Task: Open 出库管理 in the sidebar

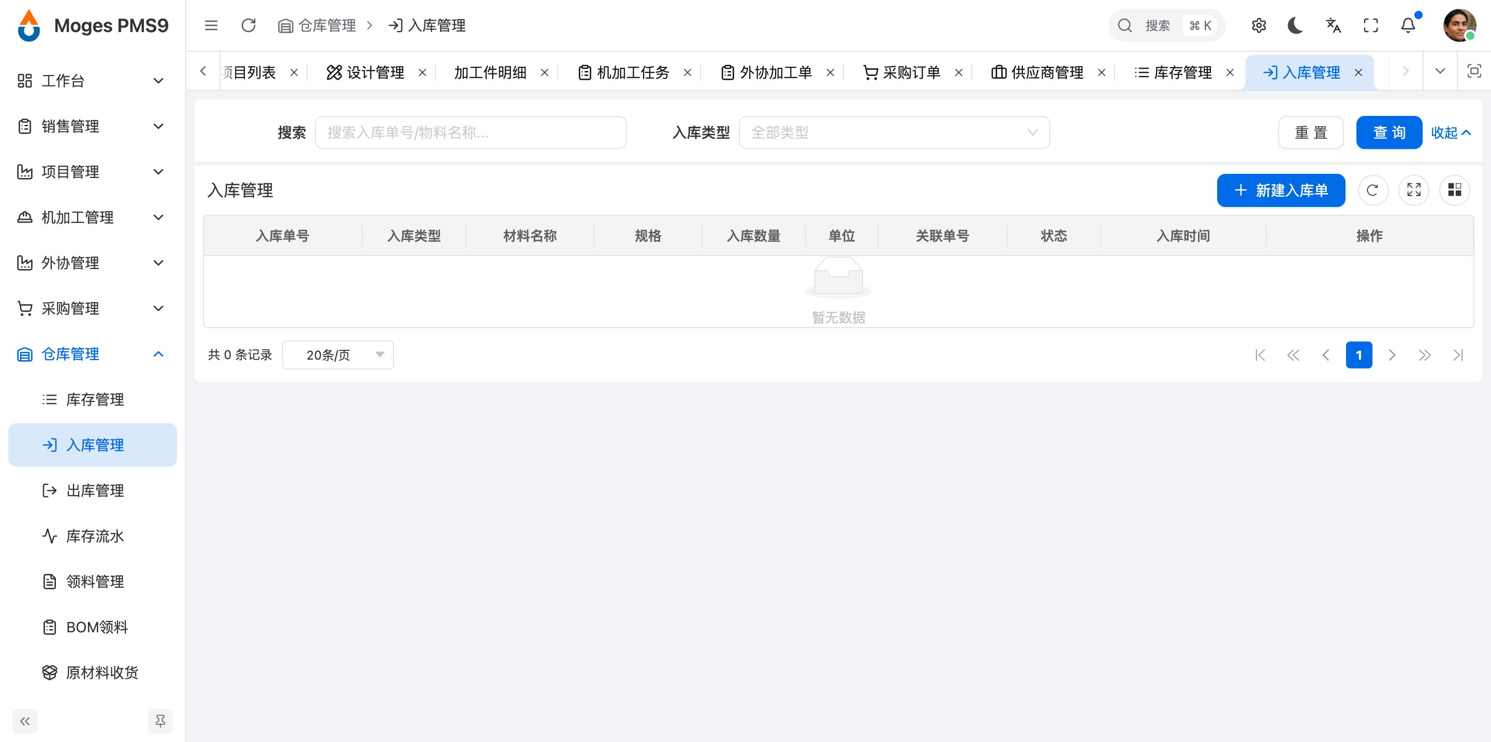Action: click(93, 491)
